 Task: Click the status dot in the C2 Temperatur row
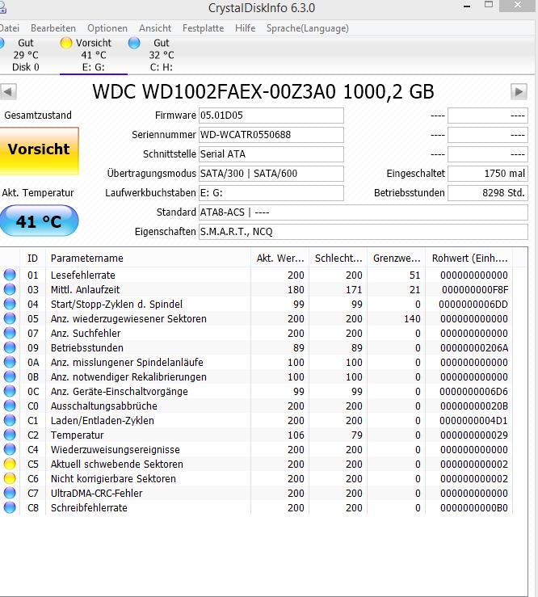[x=10, y=435]
